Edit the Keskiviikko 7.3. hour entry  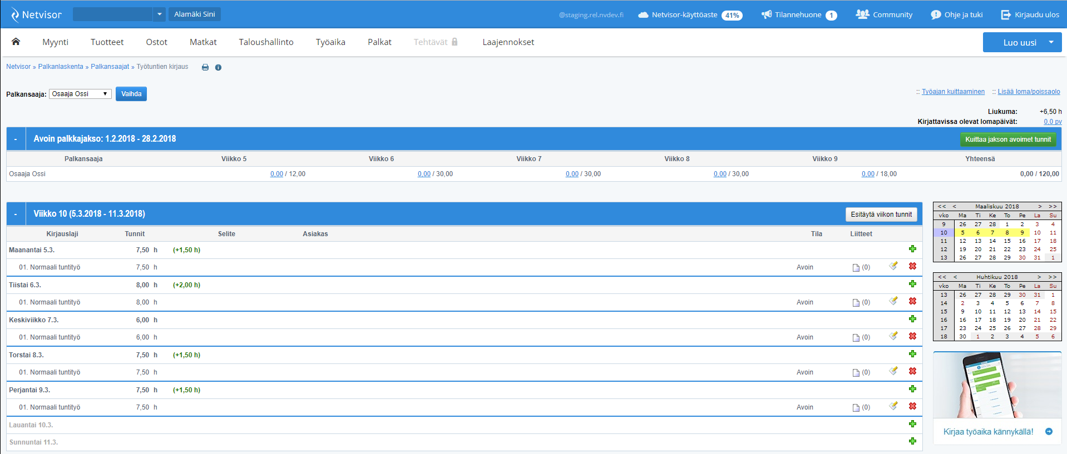[x=893, y=336]
